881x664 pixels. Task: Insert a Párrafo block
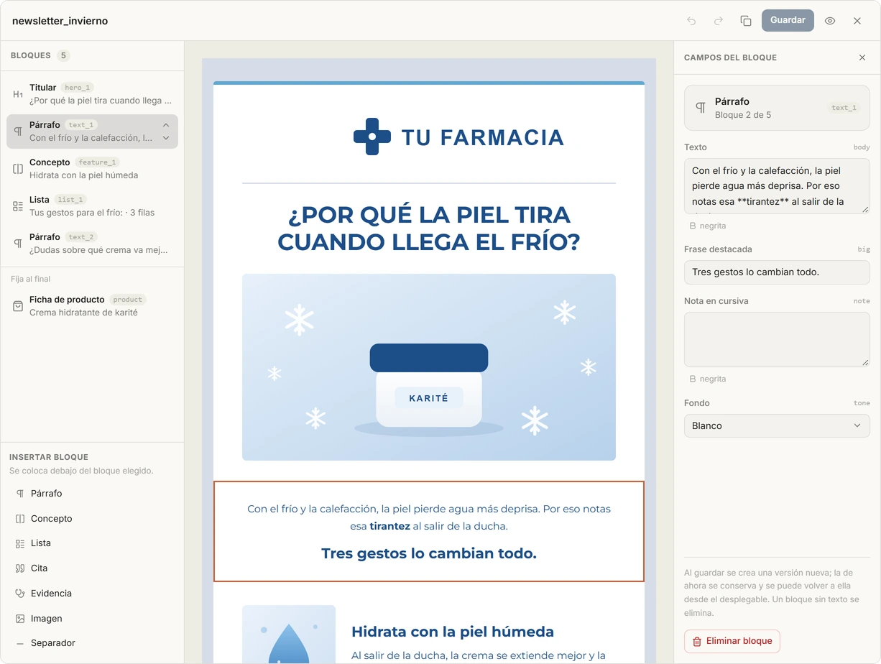point(92,494)
